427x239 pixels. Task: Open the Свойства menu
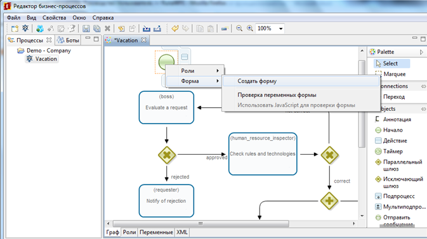tap(54, 18)
